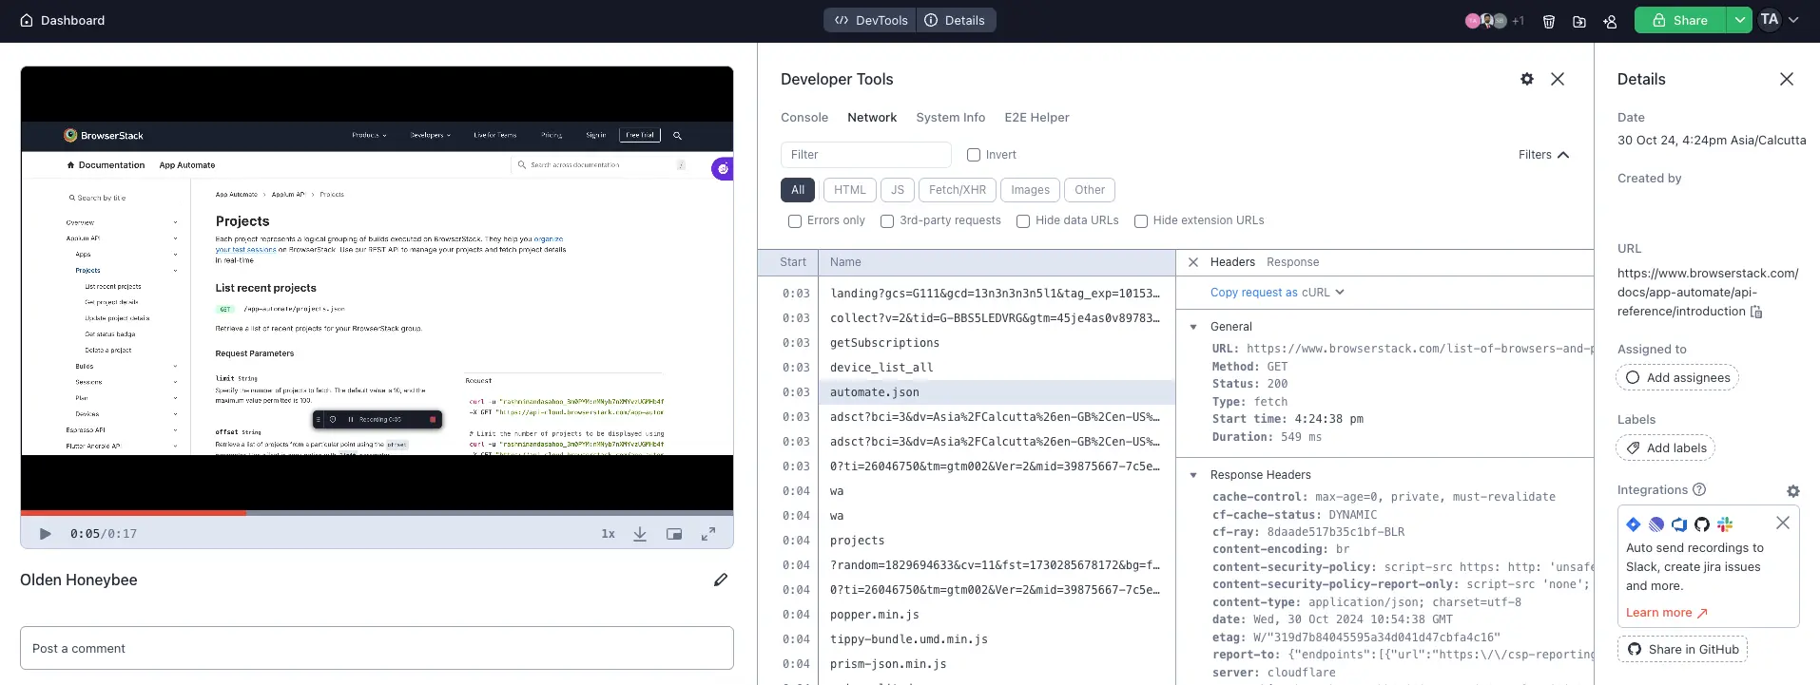
Task: Open the Response tab
Action: point(1292,262)
